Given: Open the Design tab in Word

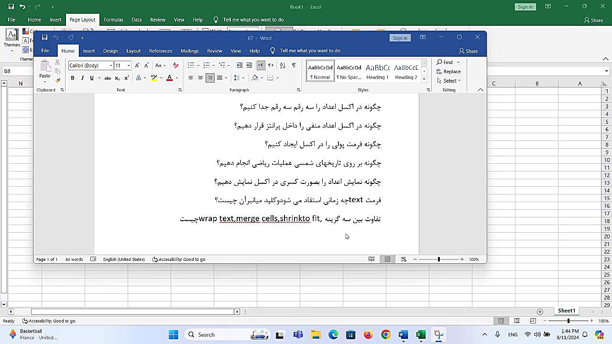Looking at the screenshot, I should (x=110, y=51).
